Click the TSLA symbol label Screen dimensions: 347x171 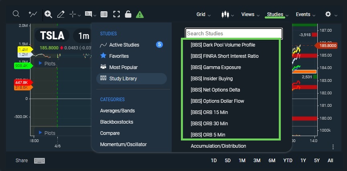(x=52, y=36)
